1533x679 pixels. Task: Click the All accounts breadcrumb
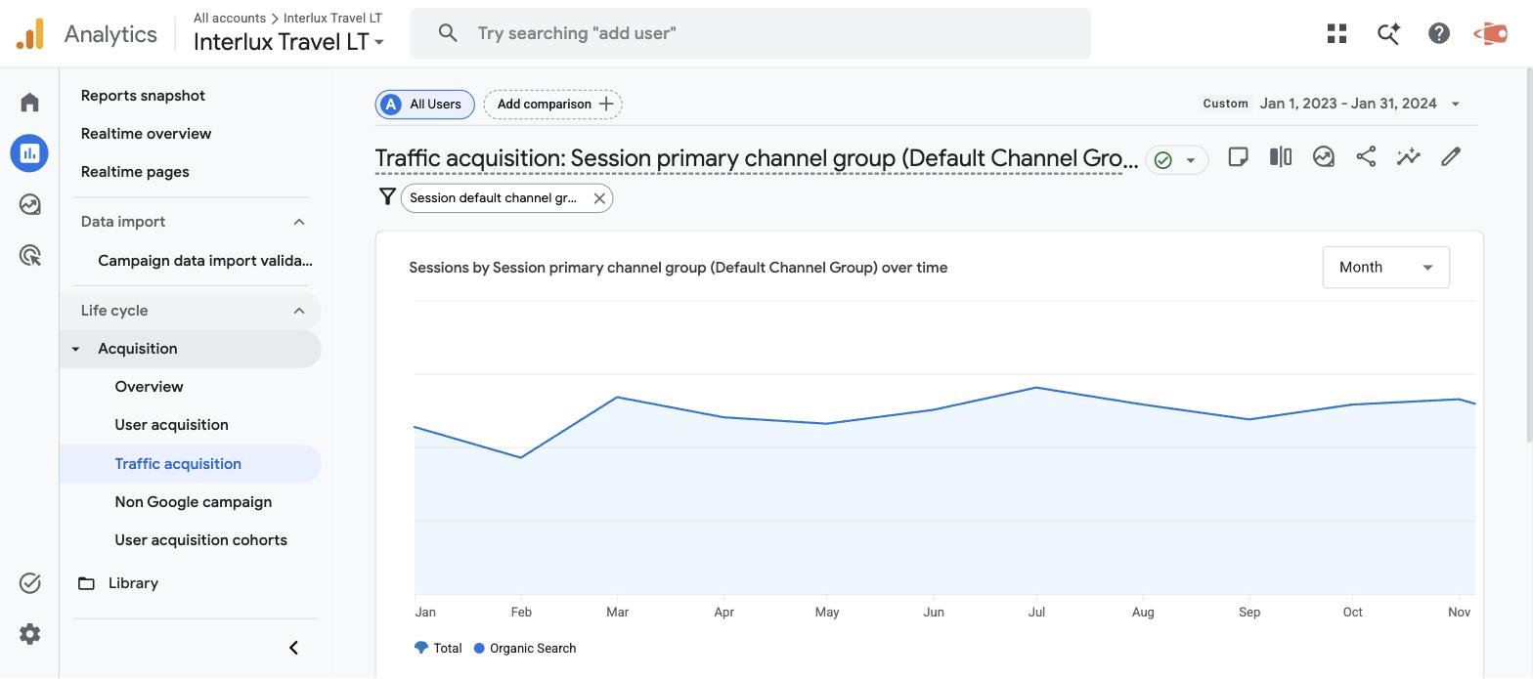click(x=230, y=18)
